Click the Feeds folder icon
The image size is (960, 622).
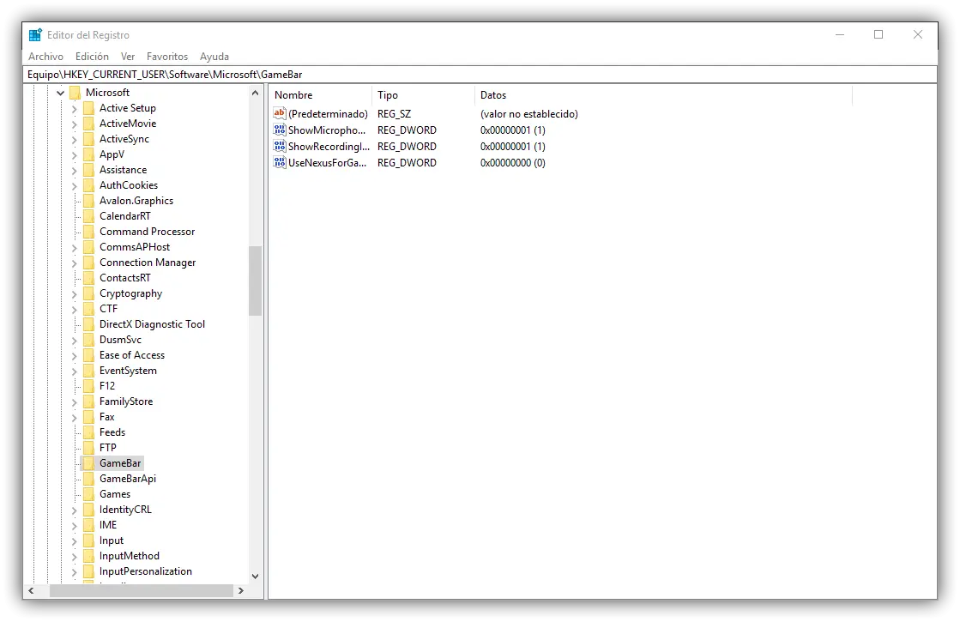pos(88,432)
